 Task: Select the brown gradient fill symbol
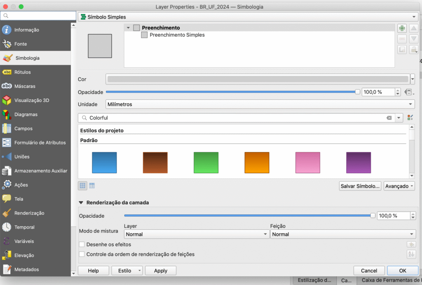click(155, 163)
